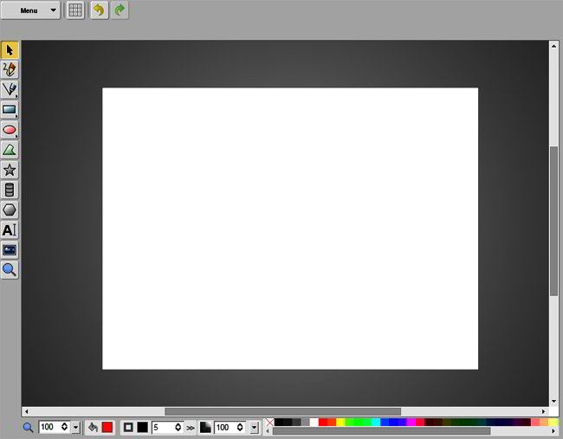Toggle the grid display button

pos(75,10)
